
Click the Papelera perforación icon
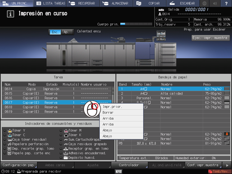[x=9, y=144]
